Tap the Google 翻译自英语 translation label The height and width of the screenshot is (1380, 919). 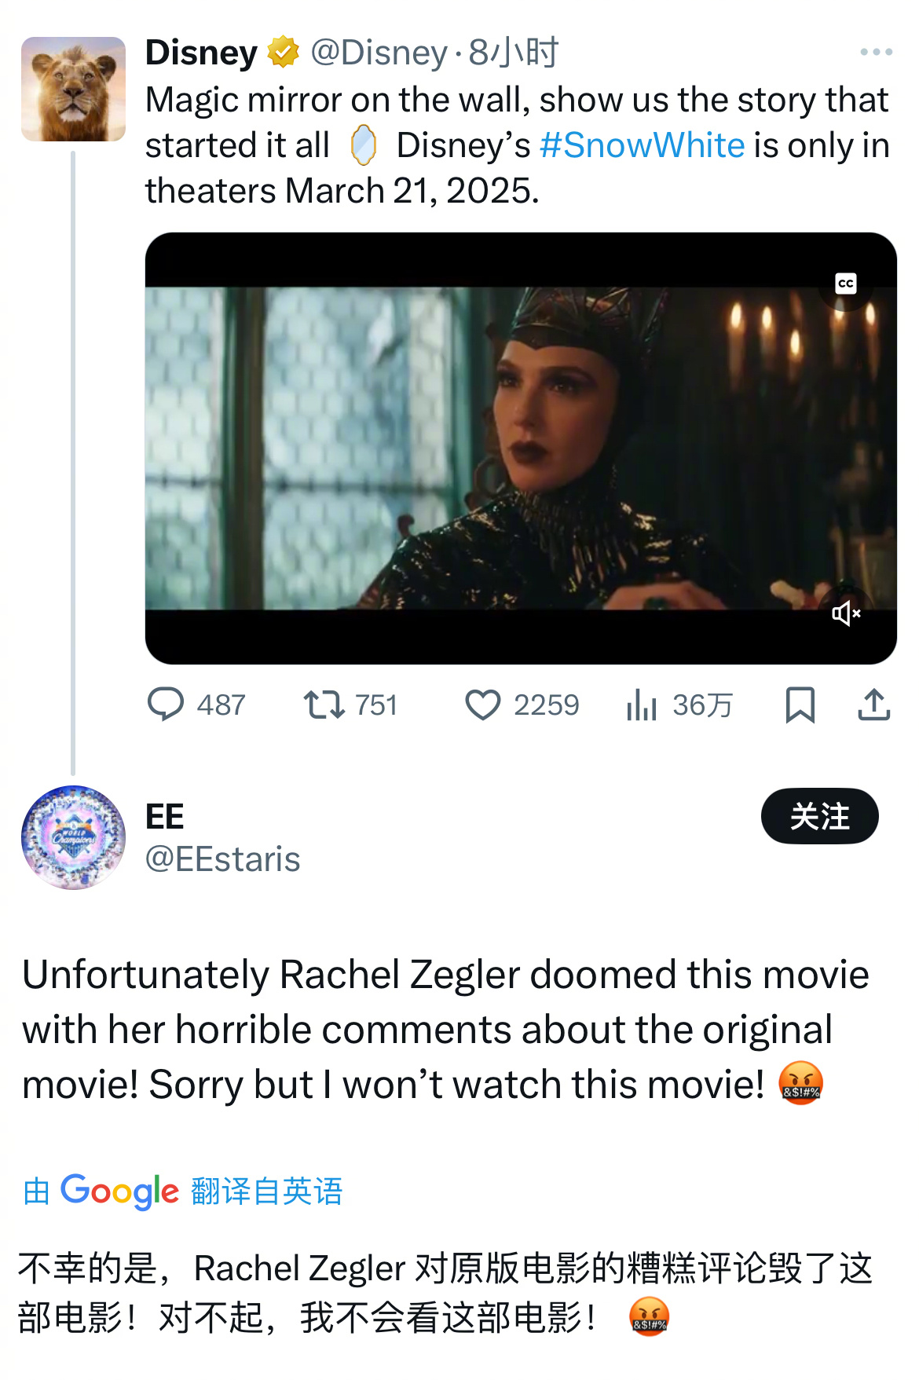(182, 1191)
